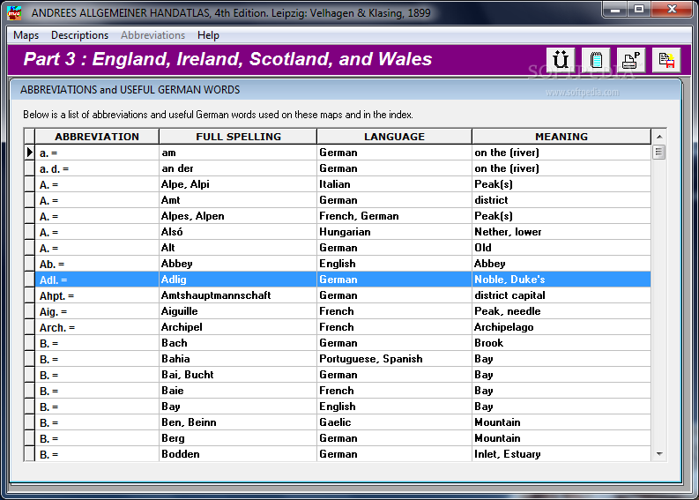Viewport: 699px width, 500px height.
Task: Click the 'Bahia' cell
Action: (238, 359)
